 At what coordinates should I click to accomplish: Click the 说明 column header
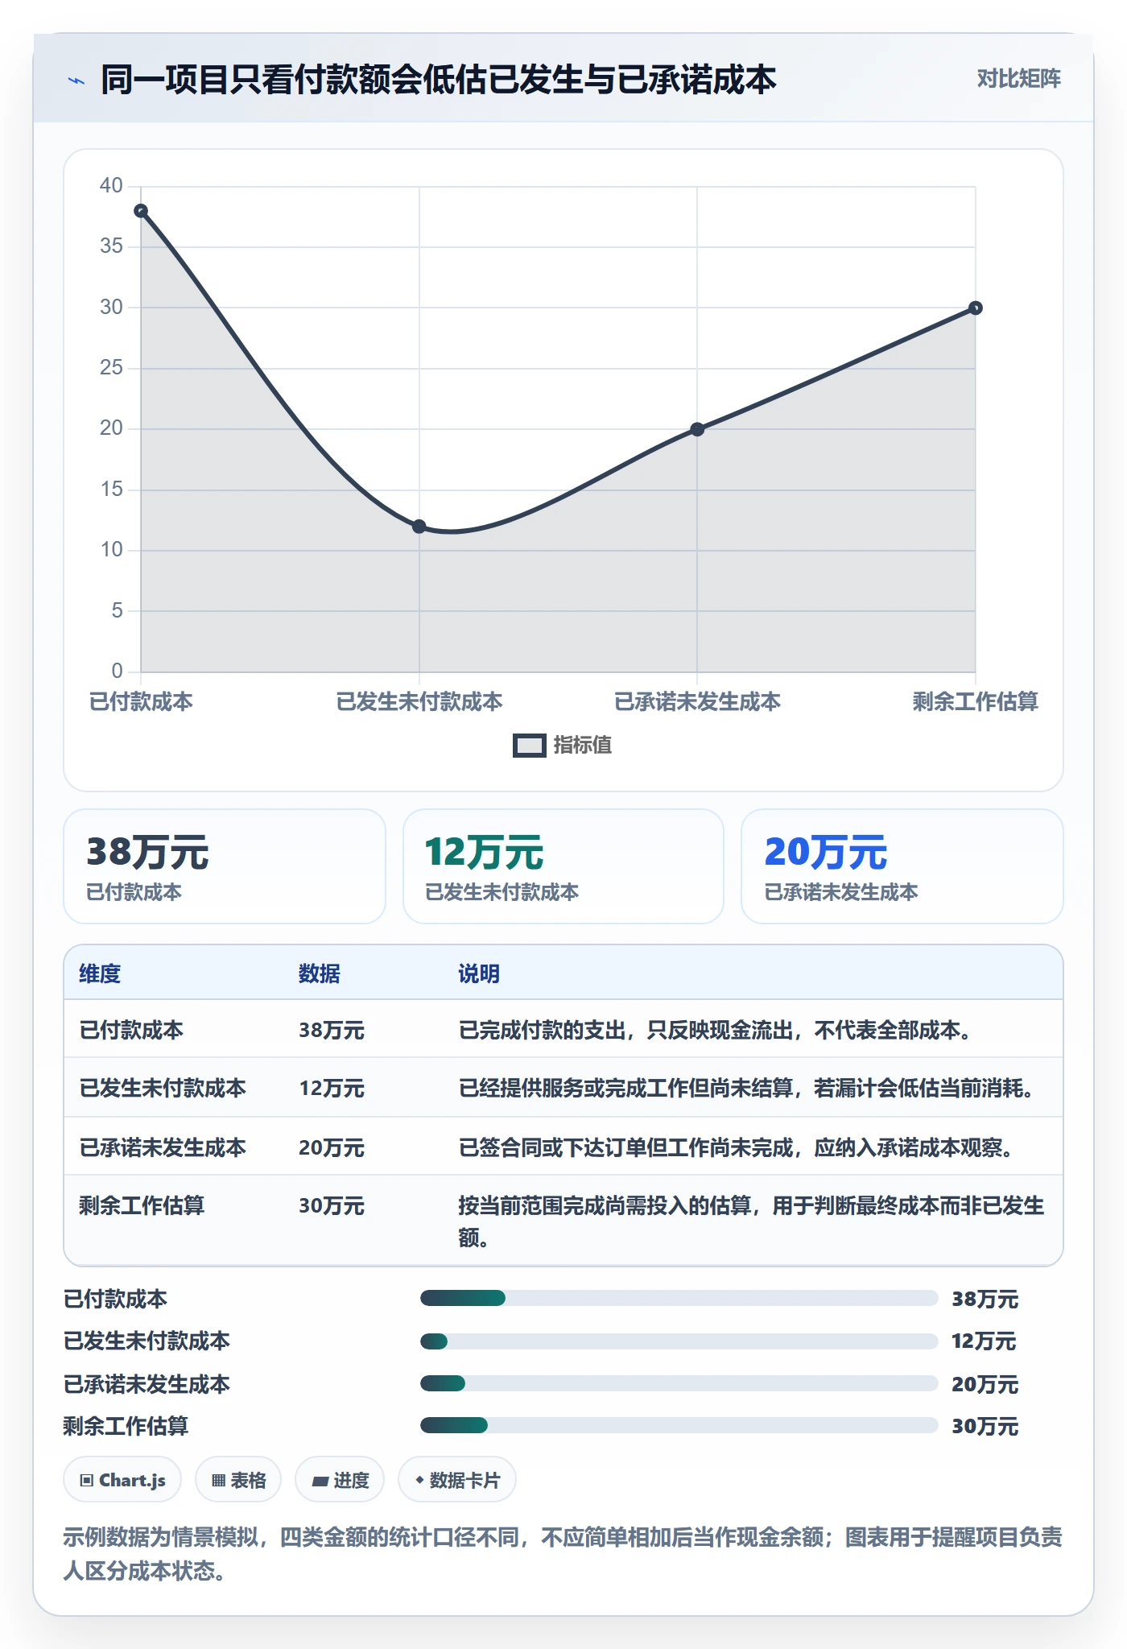479,973
